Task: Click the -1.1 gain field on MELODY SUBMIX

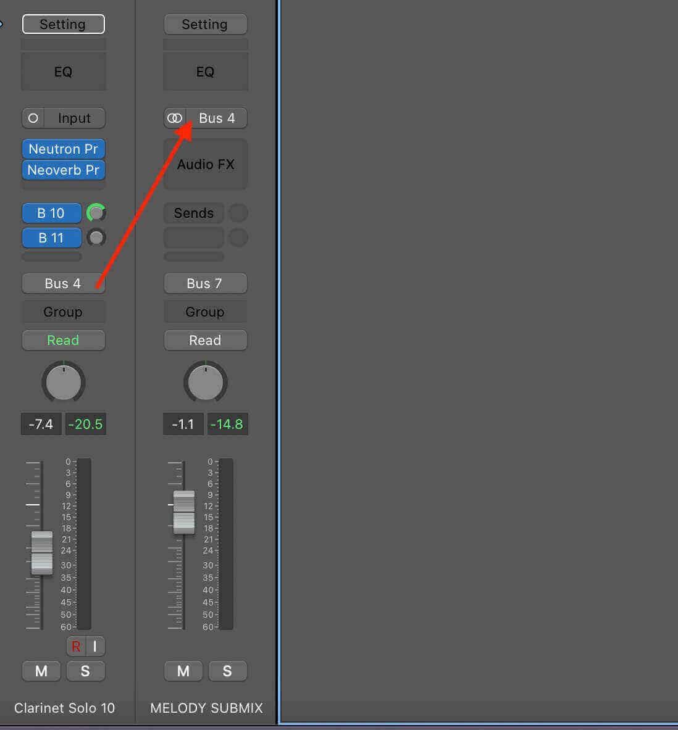Action: pos(183,424)
